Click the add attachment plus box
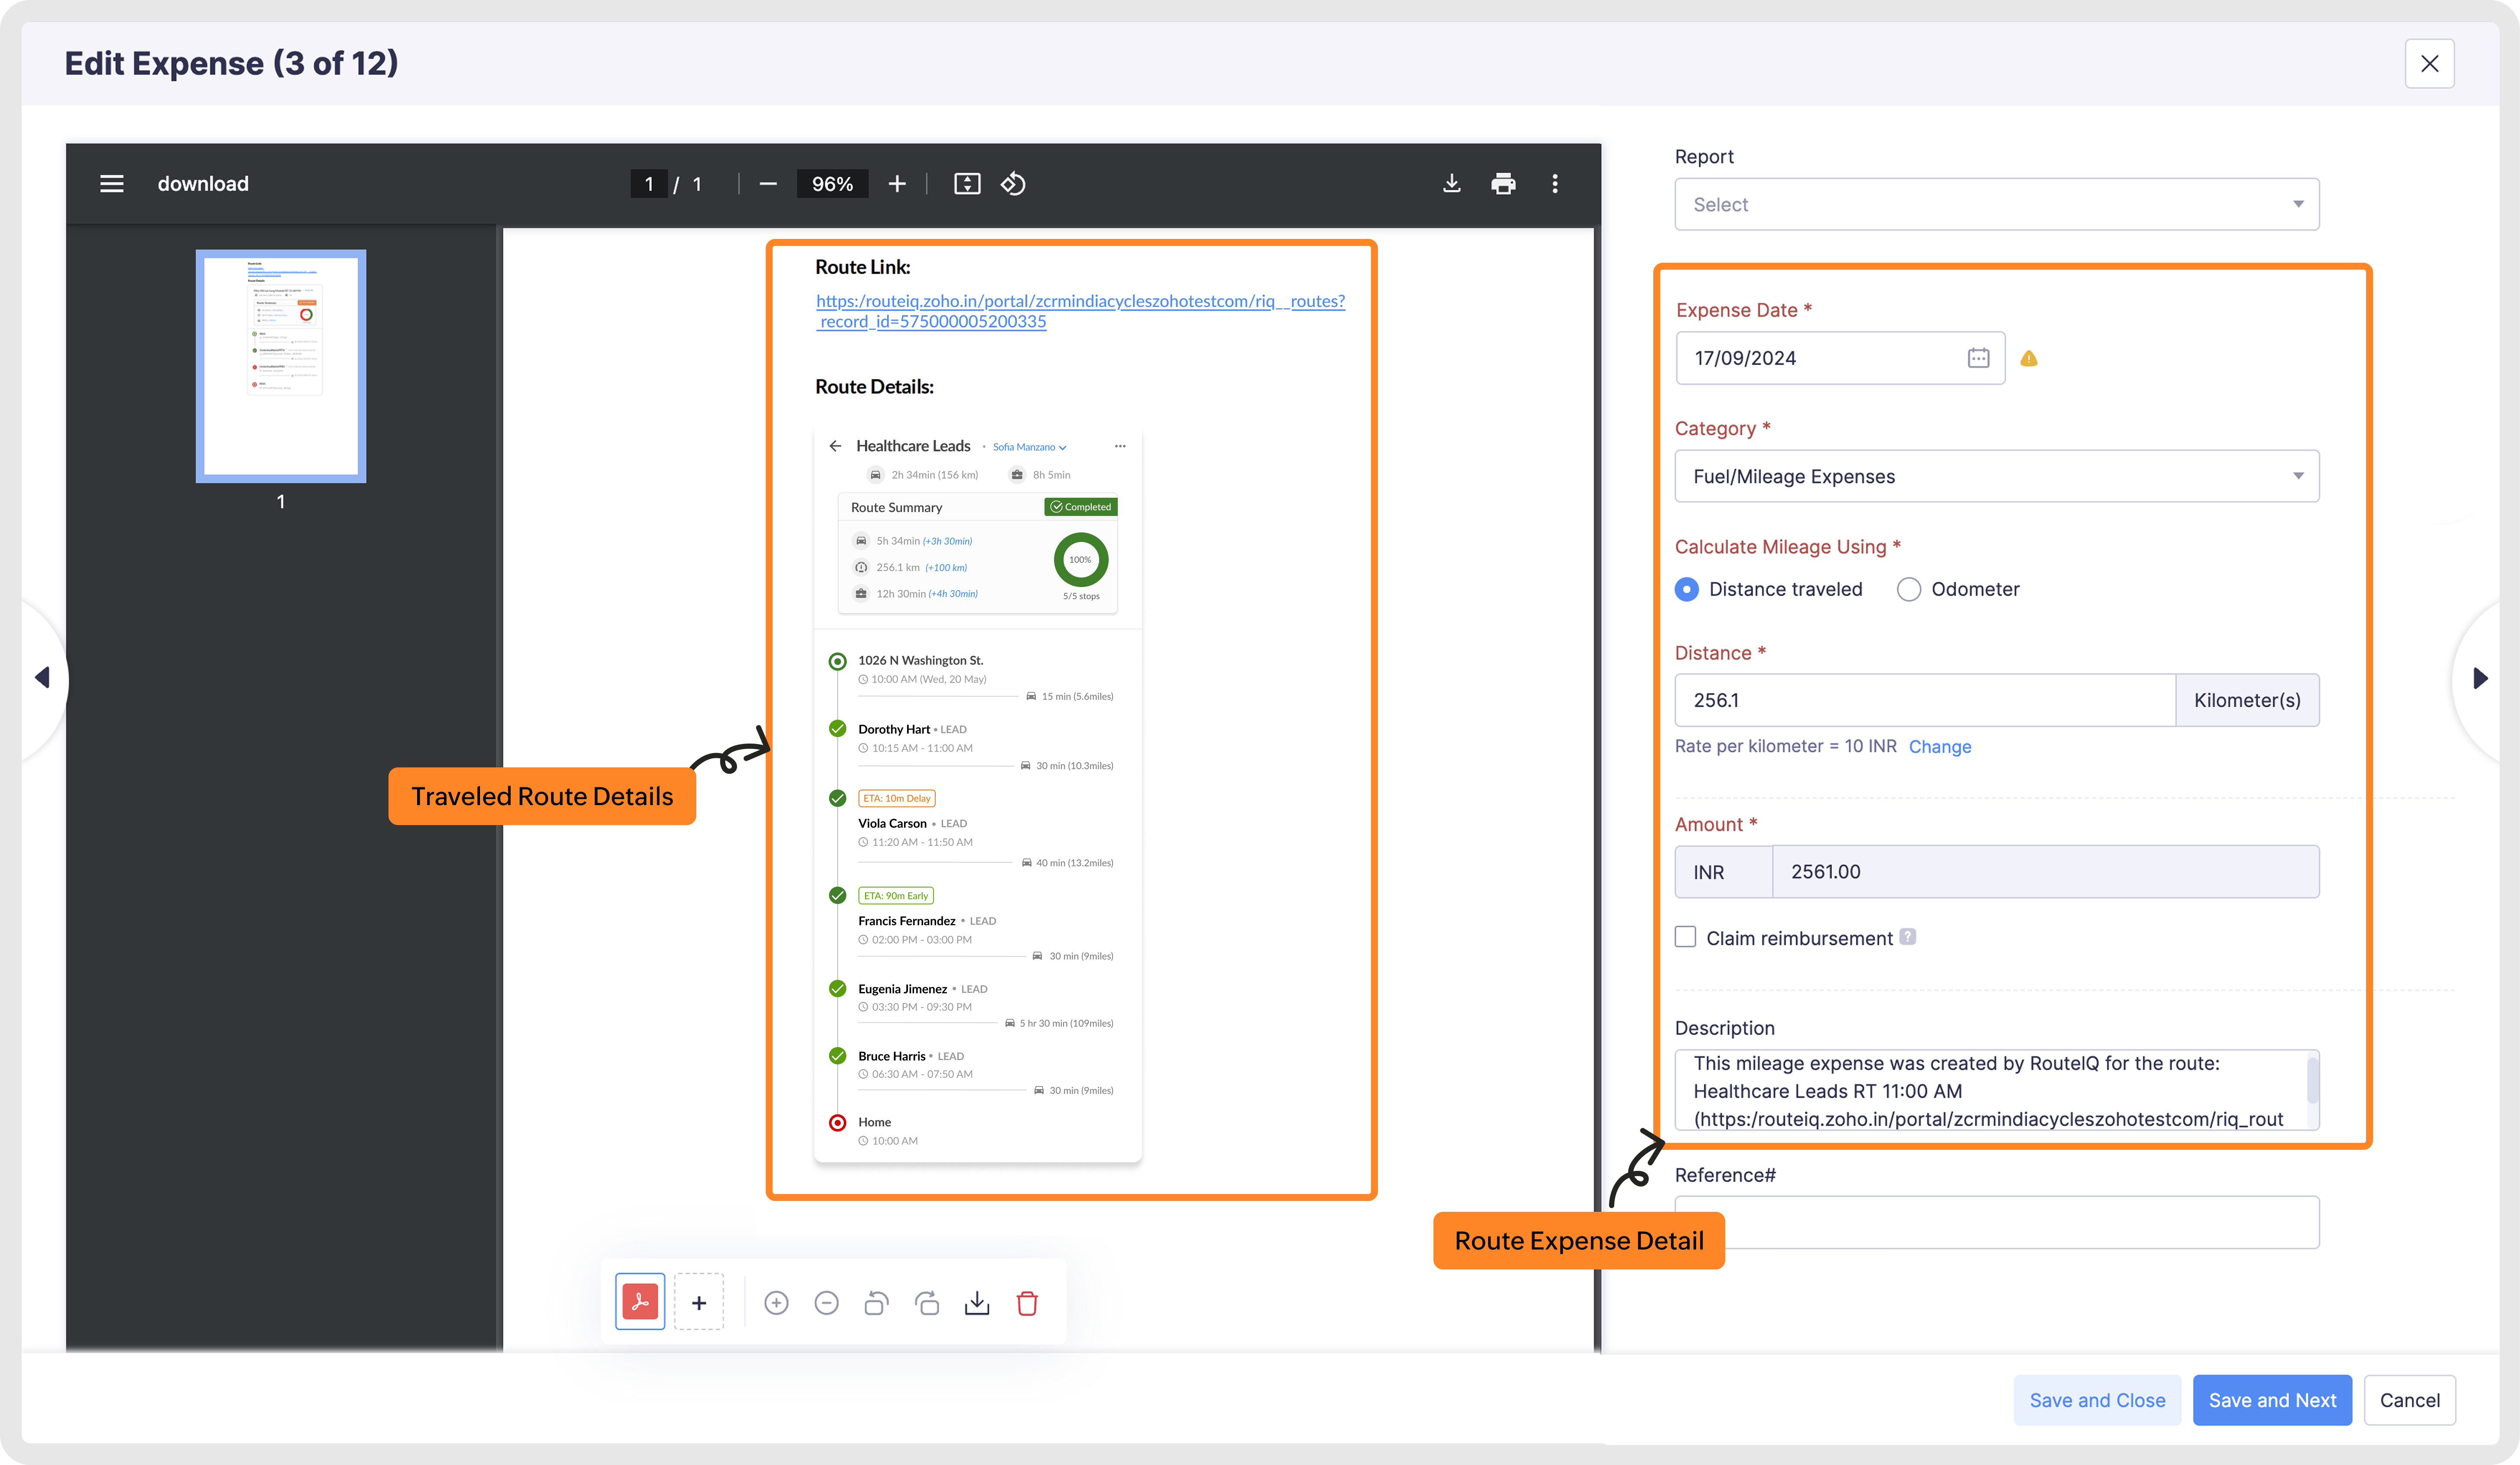This screenshot has width=2520, height=1465. coord(698,1302)
